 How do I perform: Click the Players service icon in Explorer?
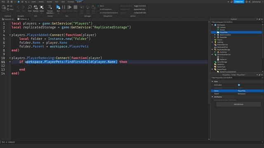click(x=215, y=40)
